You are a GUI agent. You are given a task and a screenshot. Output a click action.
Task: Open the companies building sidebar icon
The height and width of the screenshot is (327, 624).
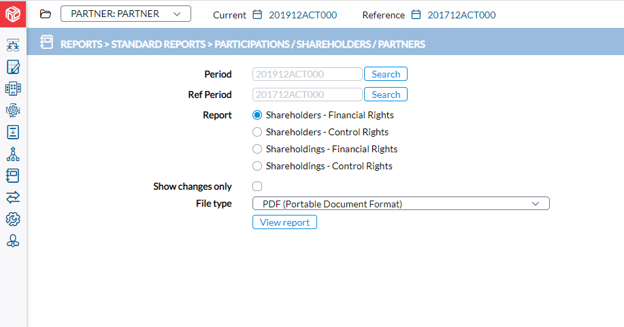pos(13,88)
